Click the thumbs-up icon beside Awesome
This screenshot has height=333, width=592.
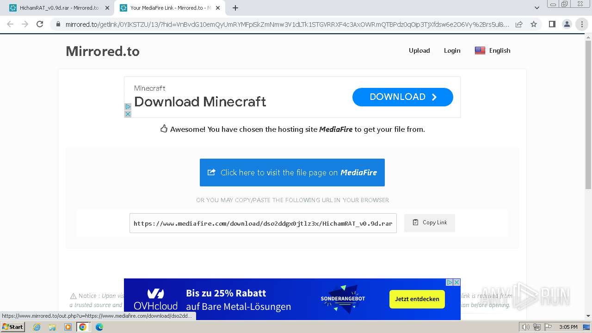pyautogui.click(x=164, y=129)
